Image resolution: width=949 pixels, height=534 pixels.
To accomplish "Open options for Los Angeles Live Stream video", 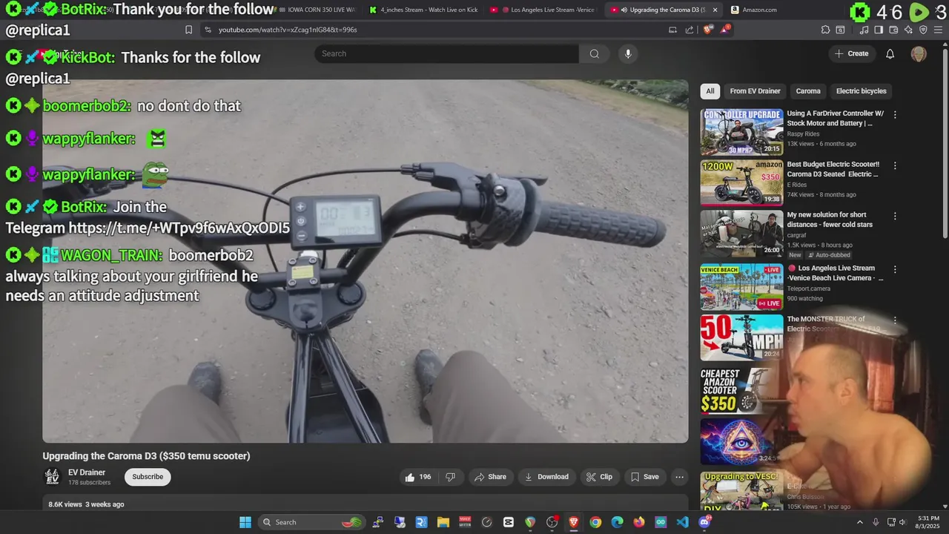I will 895,270.
